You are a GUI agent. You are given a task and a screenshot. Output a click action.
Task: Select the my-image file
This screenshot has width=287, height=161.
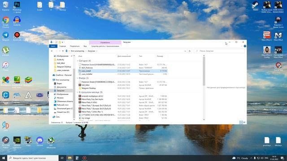122,118
